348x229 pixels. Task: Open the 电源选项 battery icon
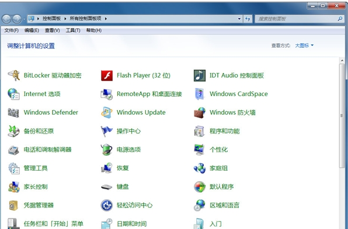coord(107,150)
